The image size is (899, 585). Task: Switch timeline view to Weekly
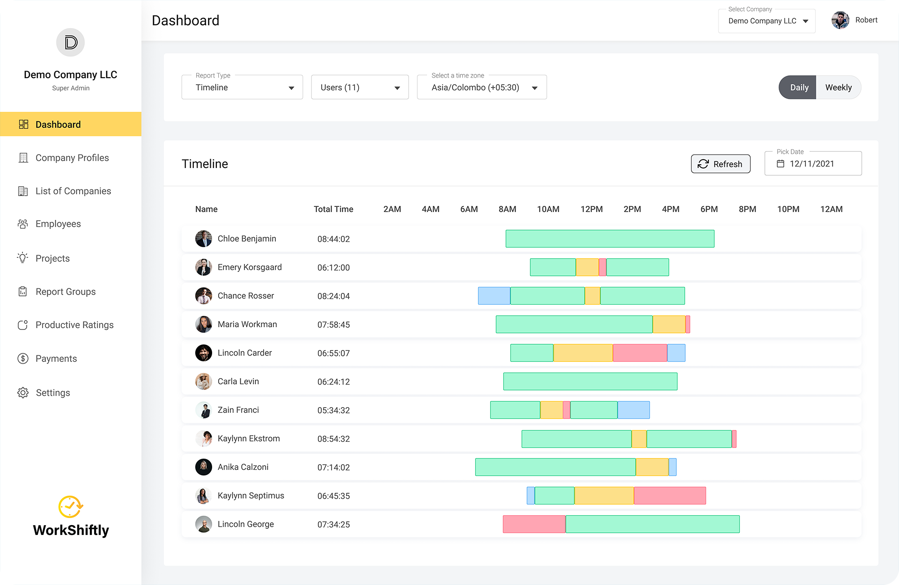pos(838,88)
